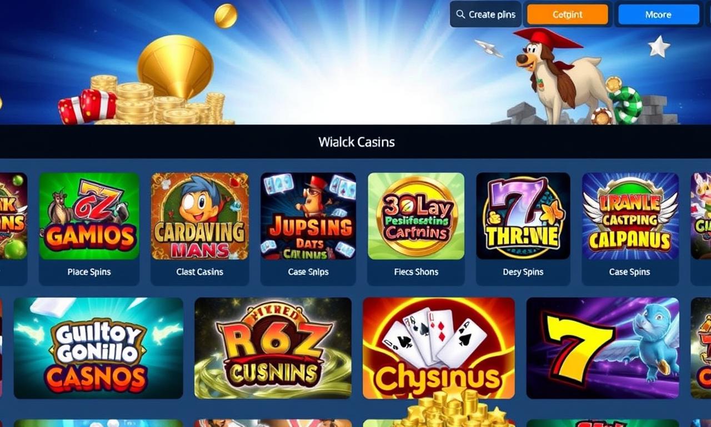Open the Guiltoy Gonillo Casnos thumbnail

[x=98, y=348]
